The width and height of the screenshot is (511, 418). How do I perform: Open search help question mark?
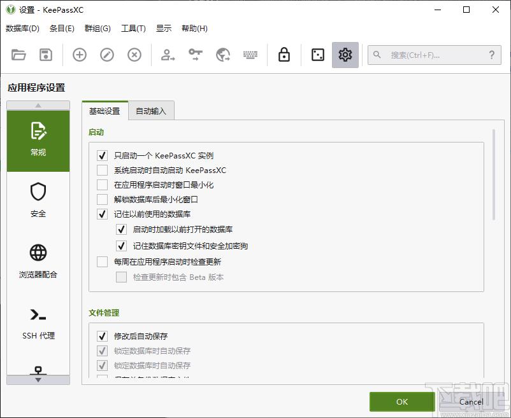click(x=492, y=55)
